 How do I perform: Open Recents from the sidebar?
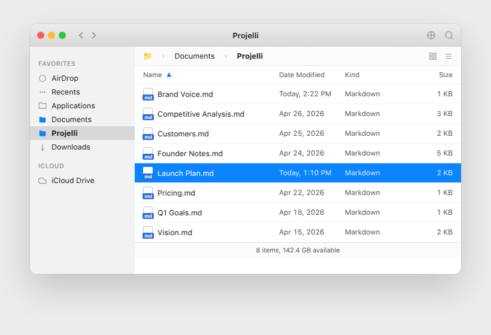click(66, 92)
